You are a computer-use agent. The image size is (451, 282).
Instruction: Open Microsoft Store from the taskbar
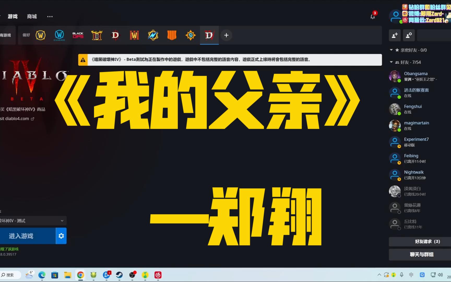(55, 275)
